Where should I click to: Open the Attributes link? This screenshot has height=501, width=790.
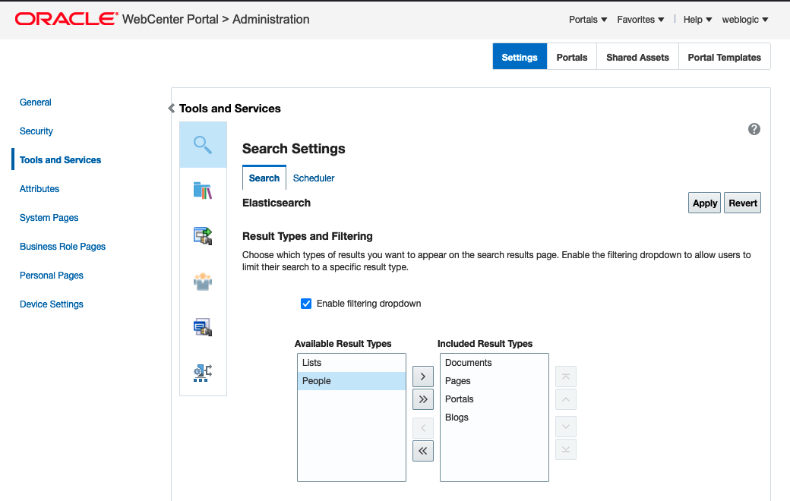[39, 189]
